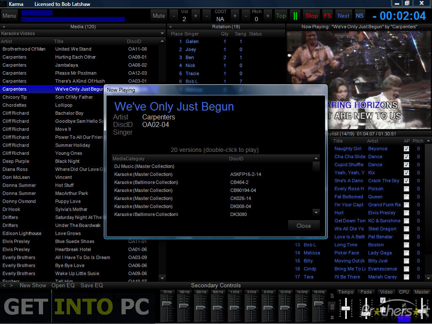Click New Show

(x=33, y=286)
